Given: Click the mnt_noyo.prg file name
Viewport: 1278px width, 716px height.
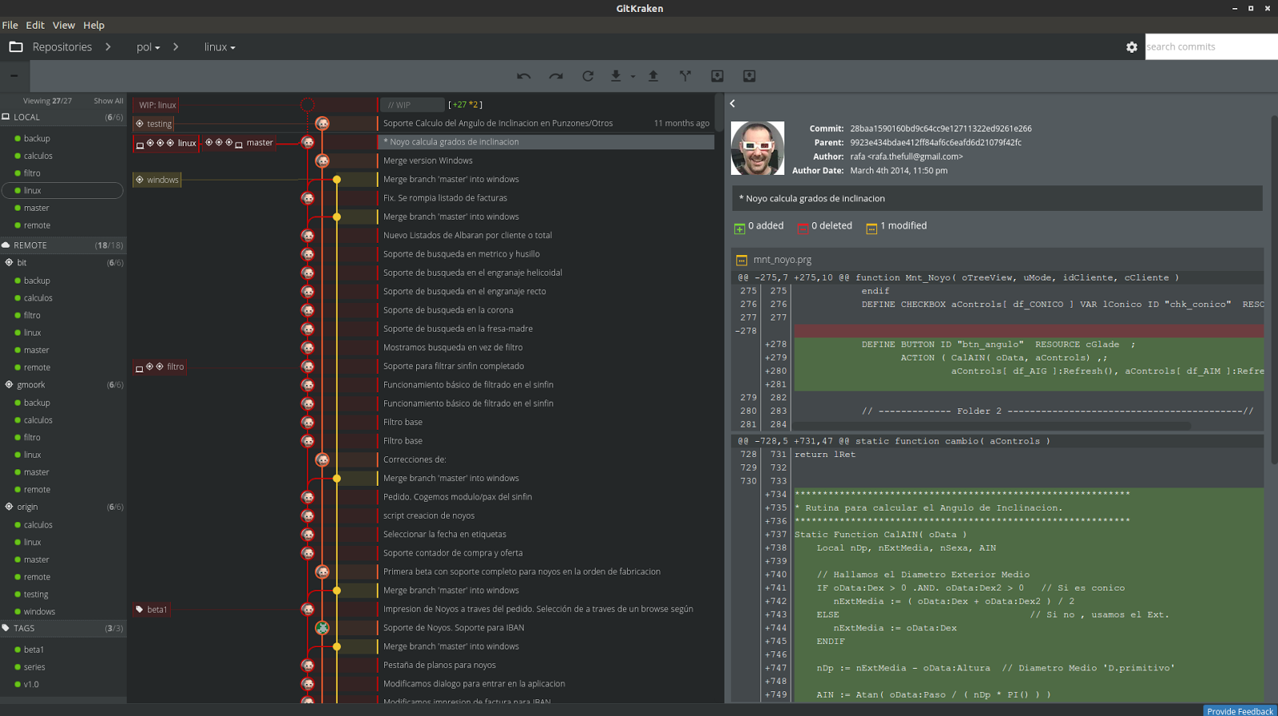Looking at the screenshot, I should (x=782, y=260).
